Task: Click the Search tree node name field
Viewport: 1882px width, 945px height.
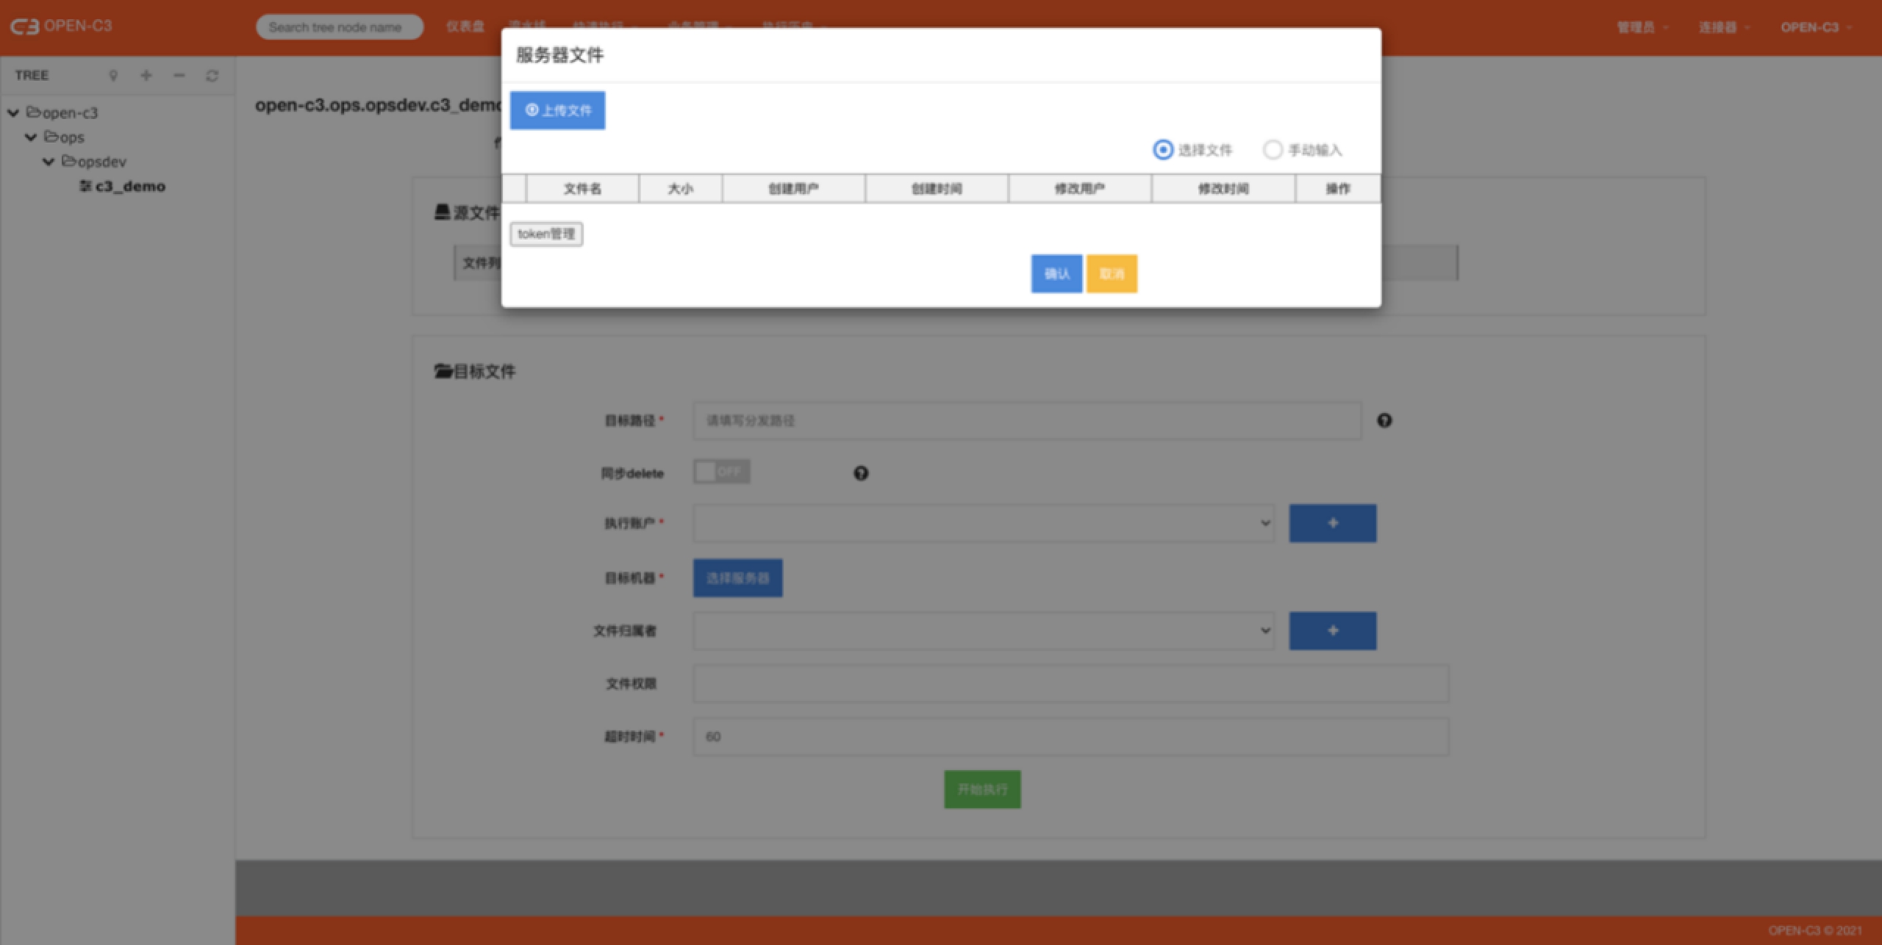Action: (339, 27)
